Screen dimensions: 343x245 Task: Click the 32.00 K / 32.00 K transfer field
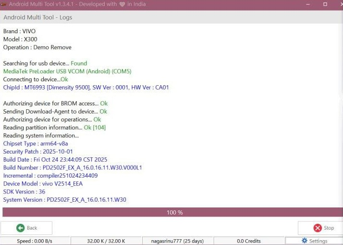point(106,241)
